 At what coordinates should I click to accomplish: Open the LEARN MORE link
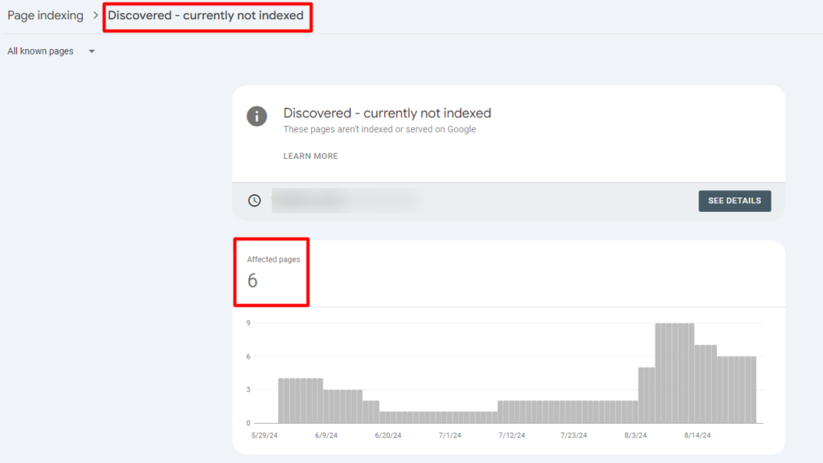[x=311, y=156]
